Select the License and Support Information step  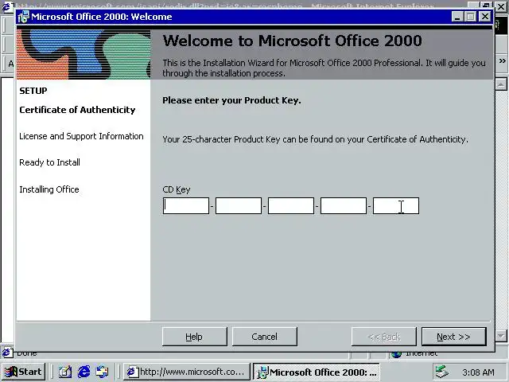81,136
